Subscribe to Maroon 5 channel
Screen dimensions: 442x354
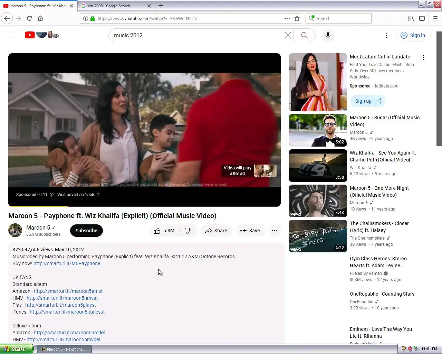click(86, 231)
